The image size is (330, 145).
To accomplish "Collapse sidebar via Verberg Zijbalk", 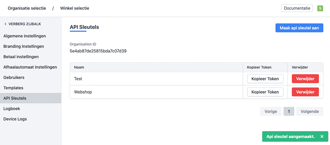I will 22,24.
